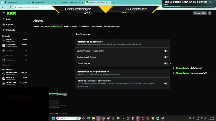Screen dimensions: 216x121
Task: Click LumyLumiel channel avatar
Action: (4, 45)
